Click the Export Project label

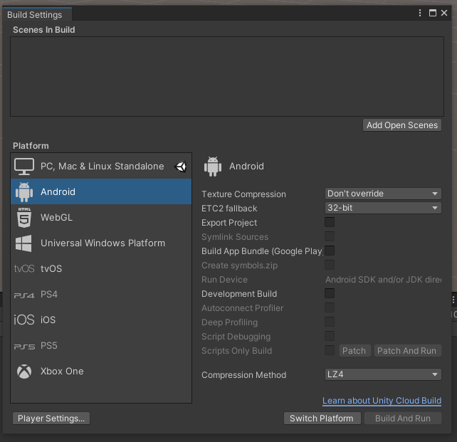229,223
